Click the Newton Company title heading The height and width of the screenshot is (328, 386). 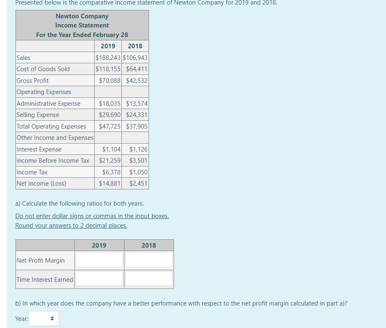pyautogui.click(x=82, y=16)
